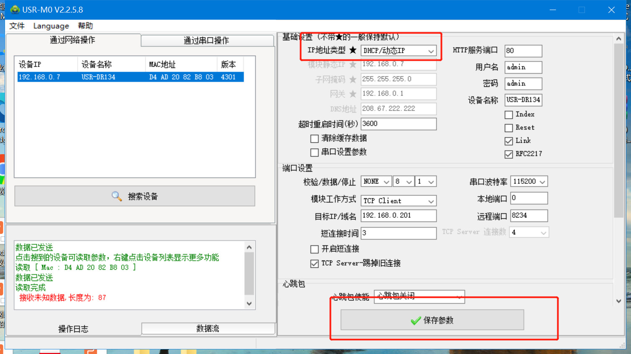Screen dimensions: 631x354
Task: Open the IP地址类型 dropdown (DHCP/动态IP)
Action: click(x=398, y=51)
